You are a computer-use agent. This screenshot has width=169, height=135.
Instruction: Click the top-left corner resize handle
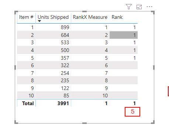pyautogui.click(x=16, y=12)
